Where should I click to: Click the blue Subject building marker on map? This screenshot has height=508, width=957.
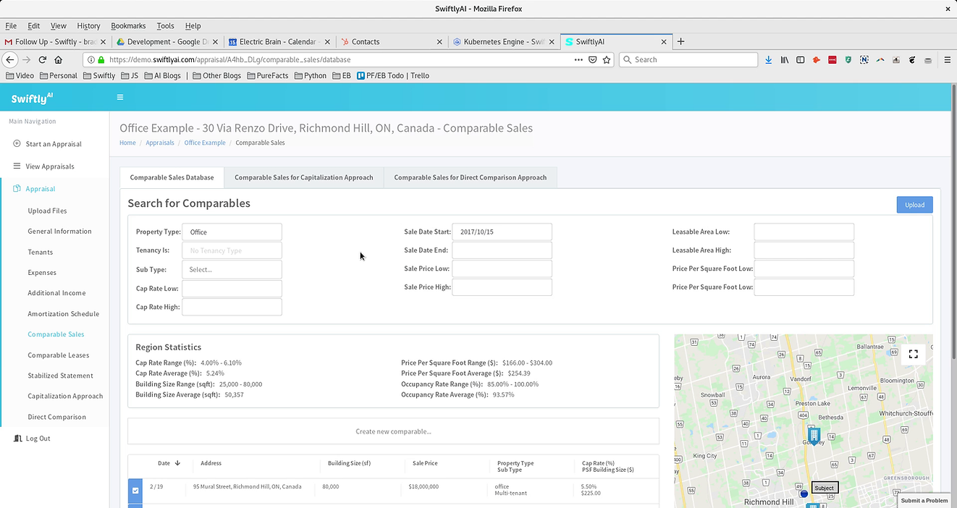coord(814,435)
